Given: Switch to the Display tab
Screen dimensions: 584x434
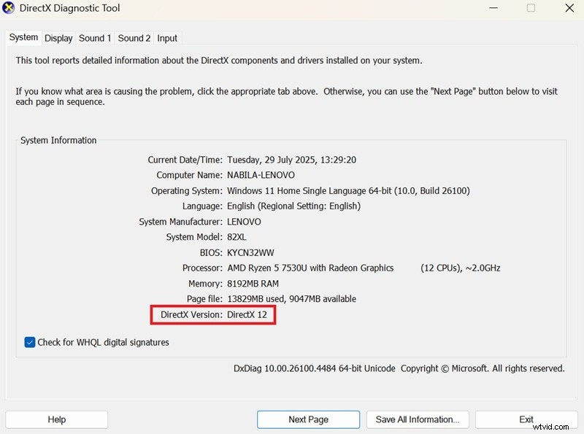Looking at the screenshot, I should coord(58,38).
